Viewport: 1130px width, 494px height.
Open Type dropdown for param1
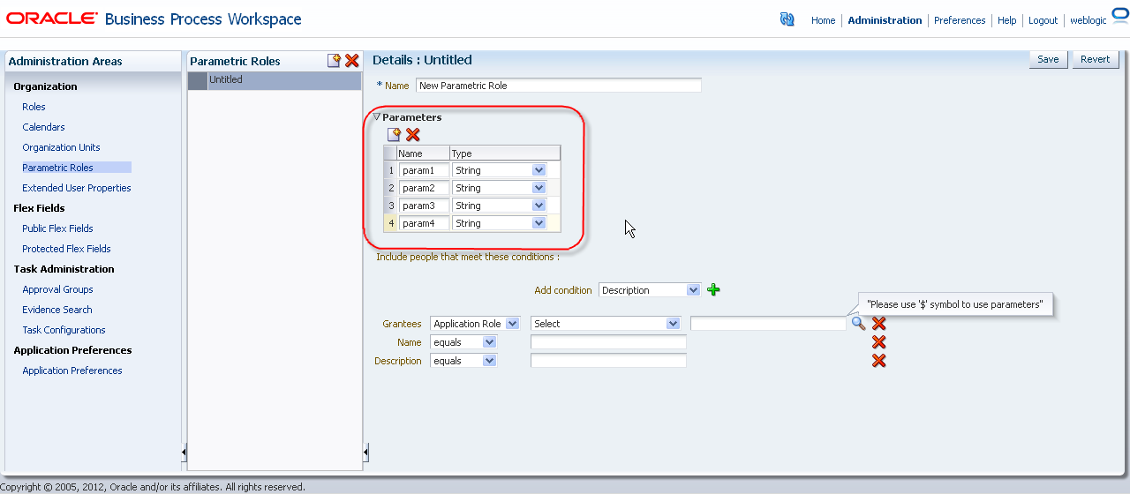click(539, 170)
